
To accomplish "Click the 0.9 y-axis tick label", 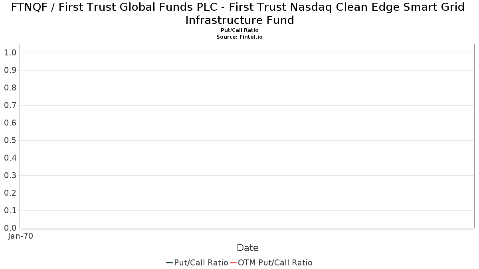I will tap(10, 70).
